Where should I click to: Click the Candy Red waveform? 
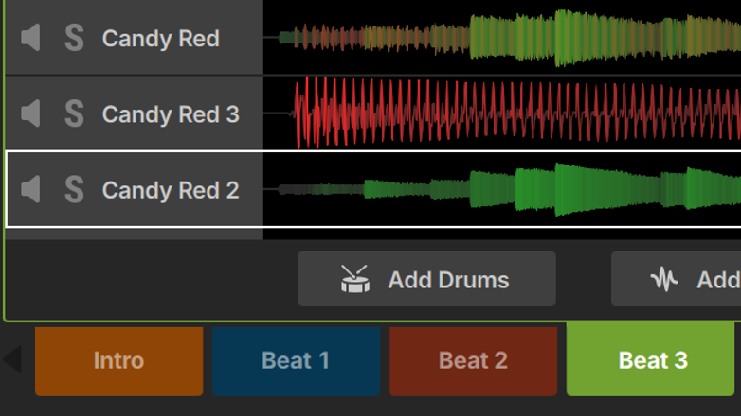point(502,38)
